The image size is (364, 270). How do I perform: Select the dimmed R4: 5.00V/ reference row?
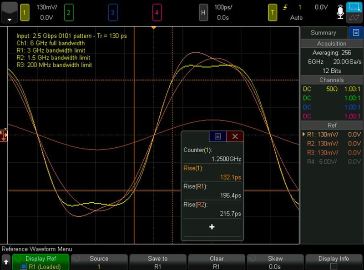pos(332,161)
